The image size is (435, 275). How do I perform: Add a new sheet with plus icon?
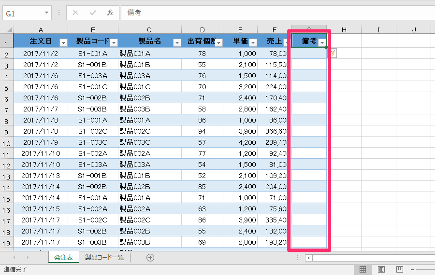tap(150, 258)
